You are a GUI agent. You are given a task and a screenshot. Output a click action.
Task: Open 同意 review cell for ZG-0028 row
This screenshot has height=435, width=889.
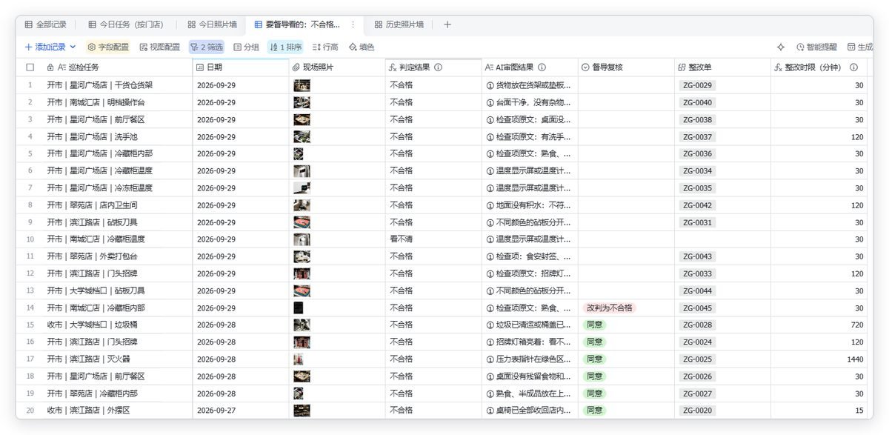click(626, 325)
